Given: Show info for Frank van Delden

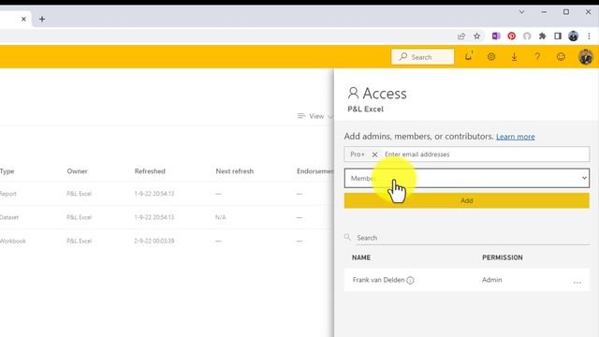Looking at the screenshot, I should 410,280.
